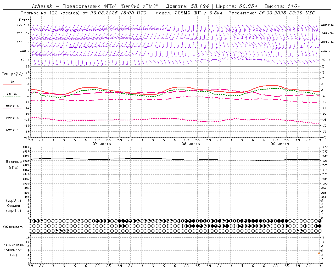Click the 29 марта date label
The image size is (335, 268).
pos(280,144)
